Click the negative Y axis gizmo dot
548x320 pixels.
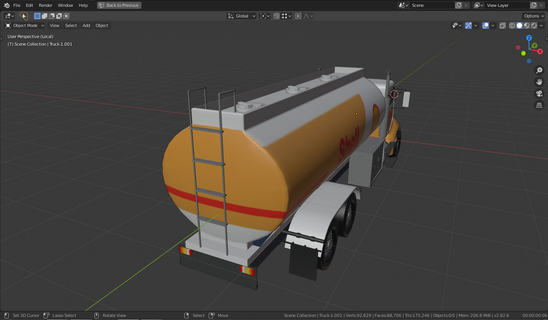523,53
